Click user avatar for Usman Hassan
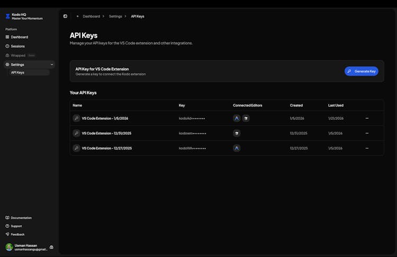 pyautogui.click(x=9, y=247)
